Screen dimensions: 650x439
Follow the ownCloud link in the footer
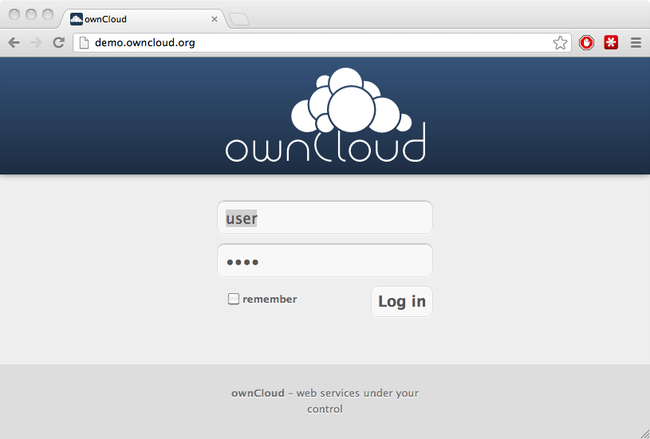pyautogui.click(x=258, y=393)
